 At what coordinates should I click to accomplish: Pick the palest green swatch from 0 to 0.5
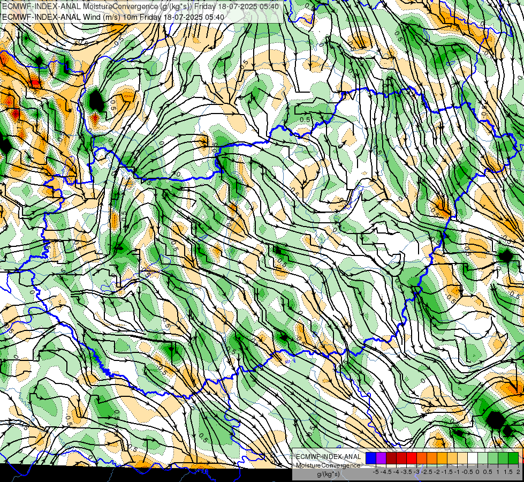[x=483, y=458]
